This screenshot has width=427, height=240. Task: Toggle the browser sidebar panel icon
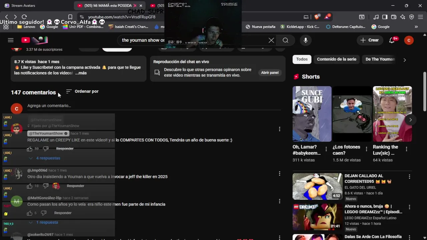pos(385,17)
